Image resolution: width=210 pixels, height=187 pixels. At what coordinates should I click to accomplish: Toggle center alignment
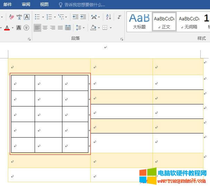[x=45, y=28]
